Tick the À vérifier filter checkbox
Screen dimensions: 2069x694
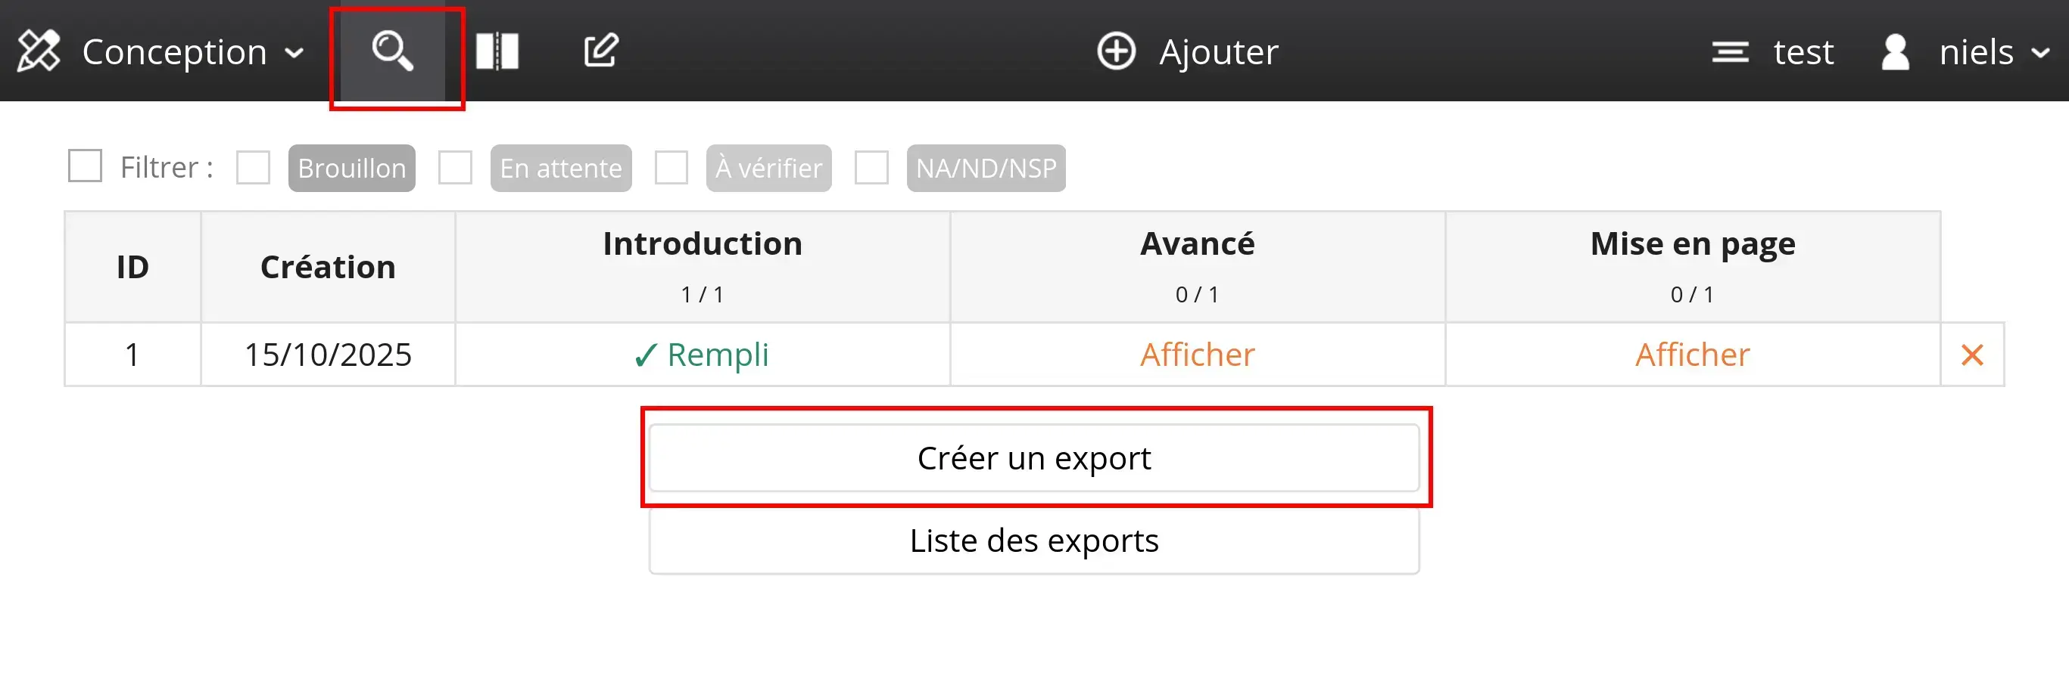[671, 168]
